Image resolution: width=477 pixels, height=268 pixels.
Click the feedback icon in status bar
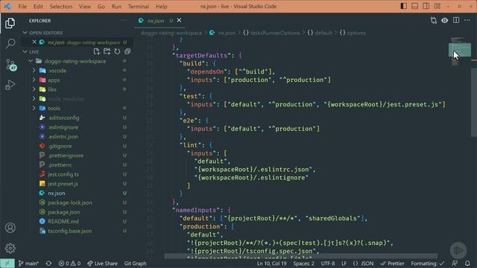click(455, 264)
